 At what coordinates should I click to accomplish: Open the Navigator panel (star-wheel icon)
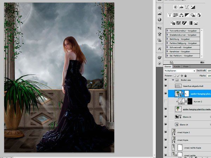pos(159,8)
